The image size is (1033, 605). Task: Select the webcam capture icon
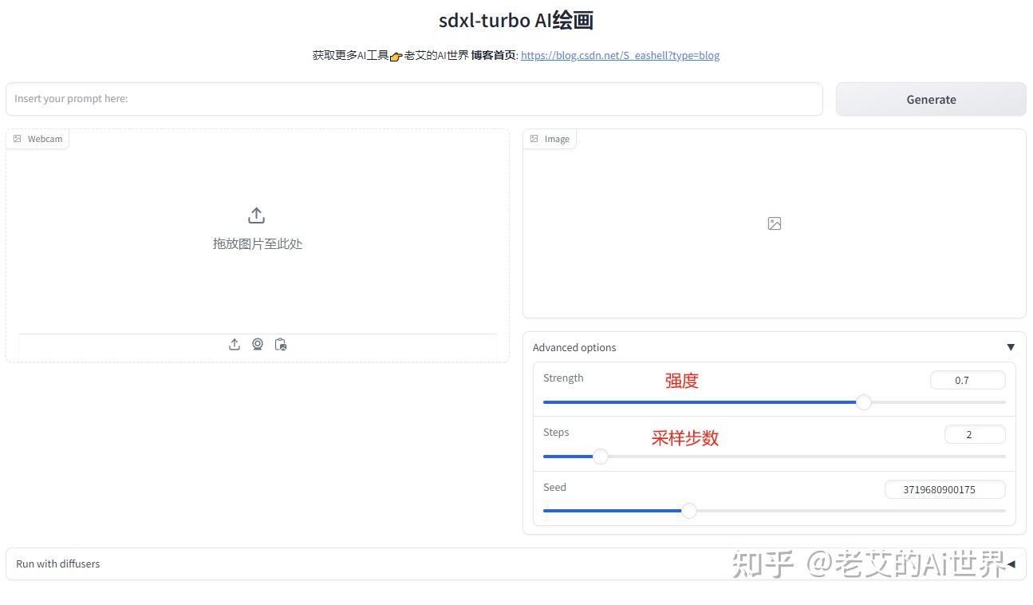coord(258,344)
